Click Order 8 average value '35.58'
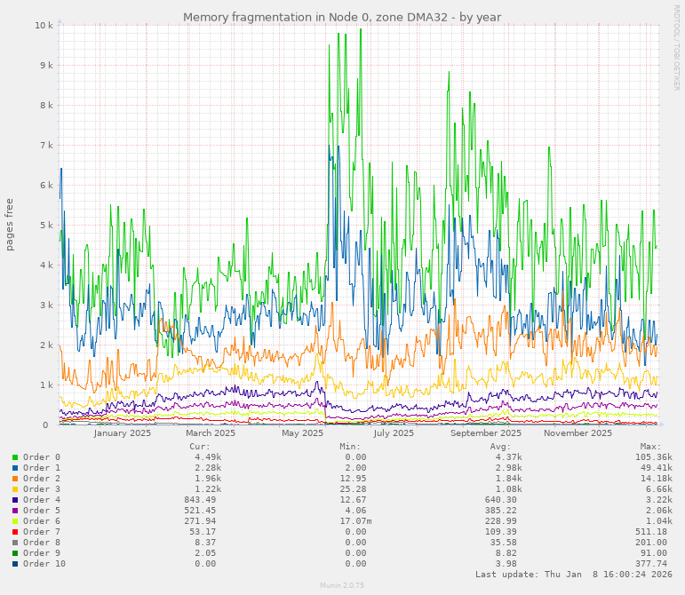The height and width of the screenshot is (595, 685). coord(503,543)
